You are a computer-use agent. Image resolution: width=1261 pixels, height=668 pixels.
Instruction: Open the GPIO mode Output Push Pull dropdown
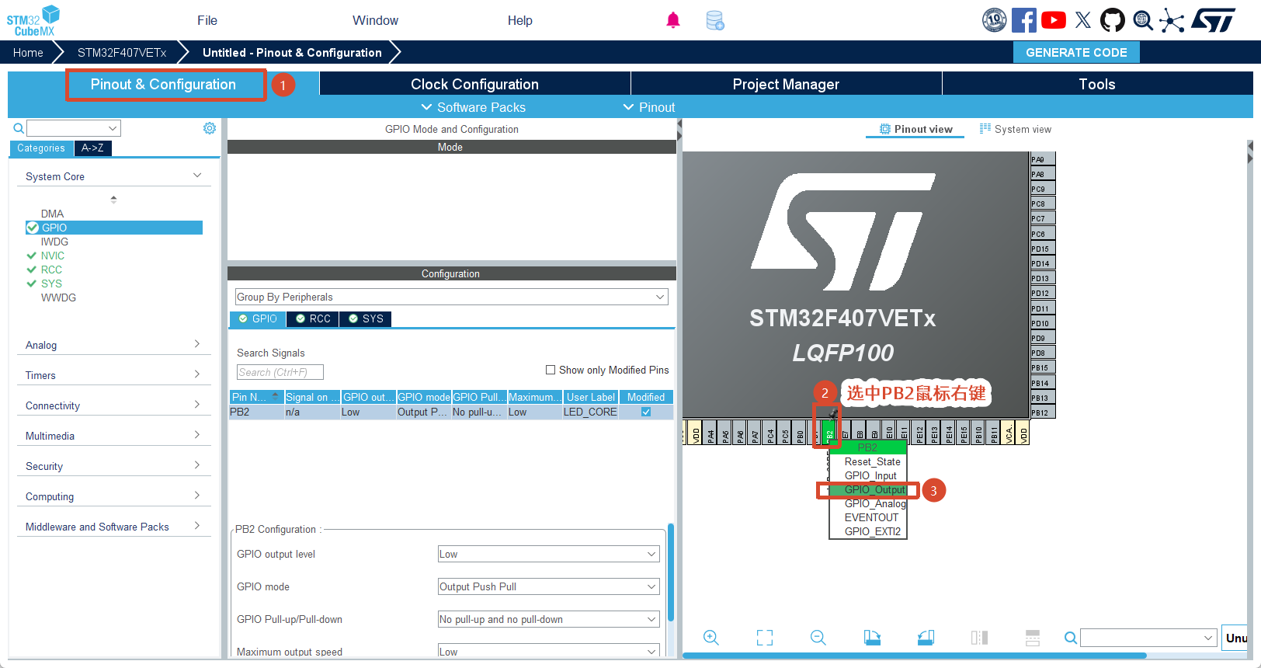(548, 586)
